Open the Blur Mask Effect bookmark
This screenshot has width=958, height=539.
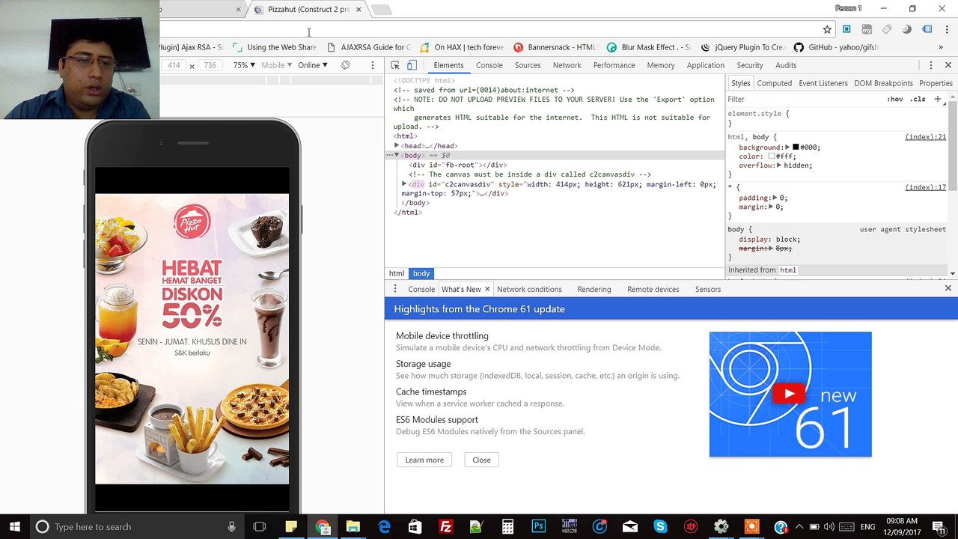click(648, 47)
